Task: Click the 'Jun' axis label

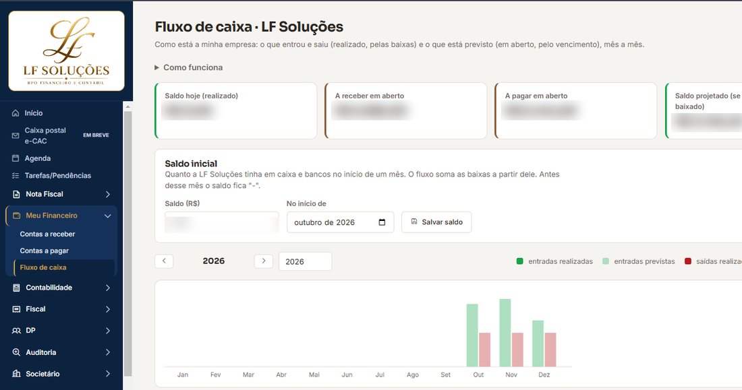Action: (347, 375)
